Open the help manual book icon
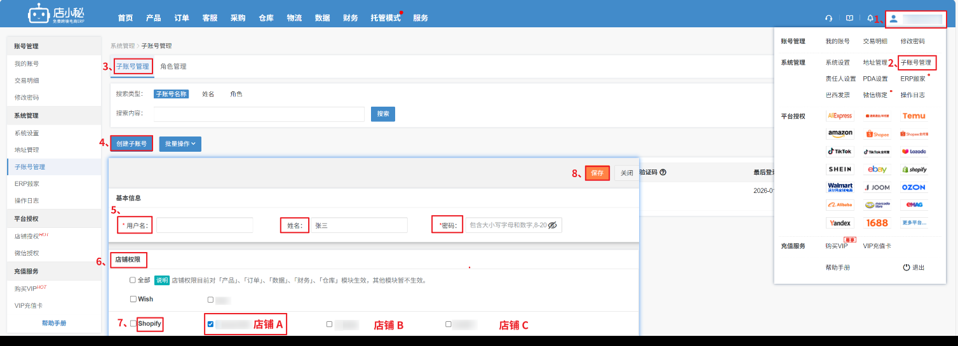Screen dimensions: 958x346 (849, 18)
